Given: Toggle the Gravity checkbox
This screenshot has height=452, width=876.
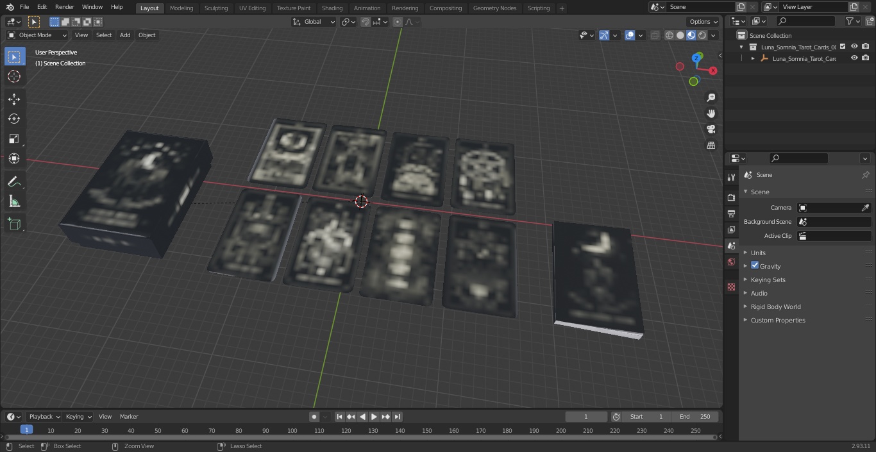Looking at the screenshot, I should click(x=755, y=265).
